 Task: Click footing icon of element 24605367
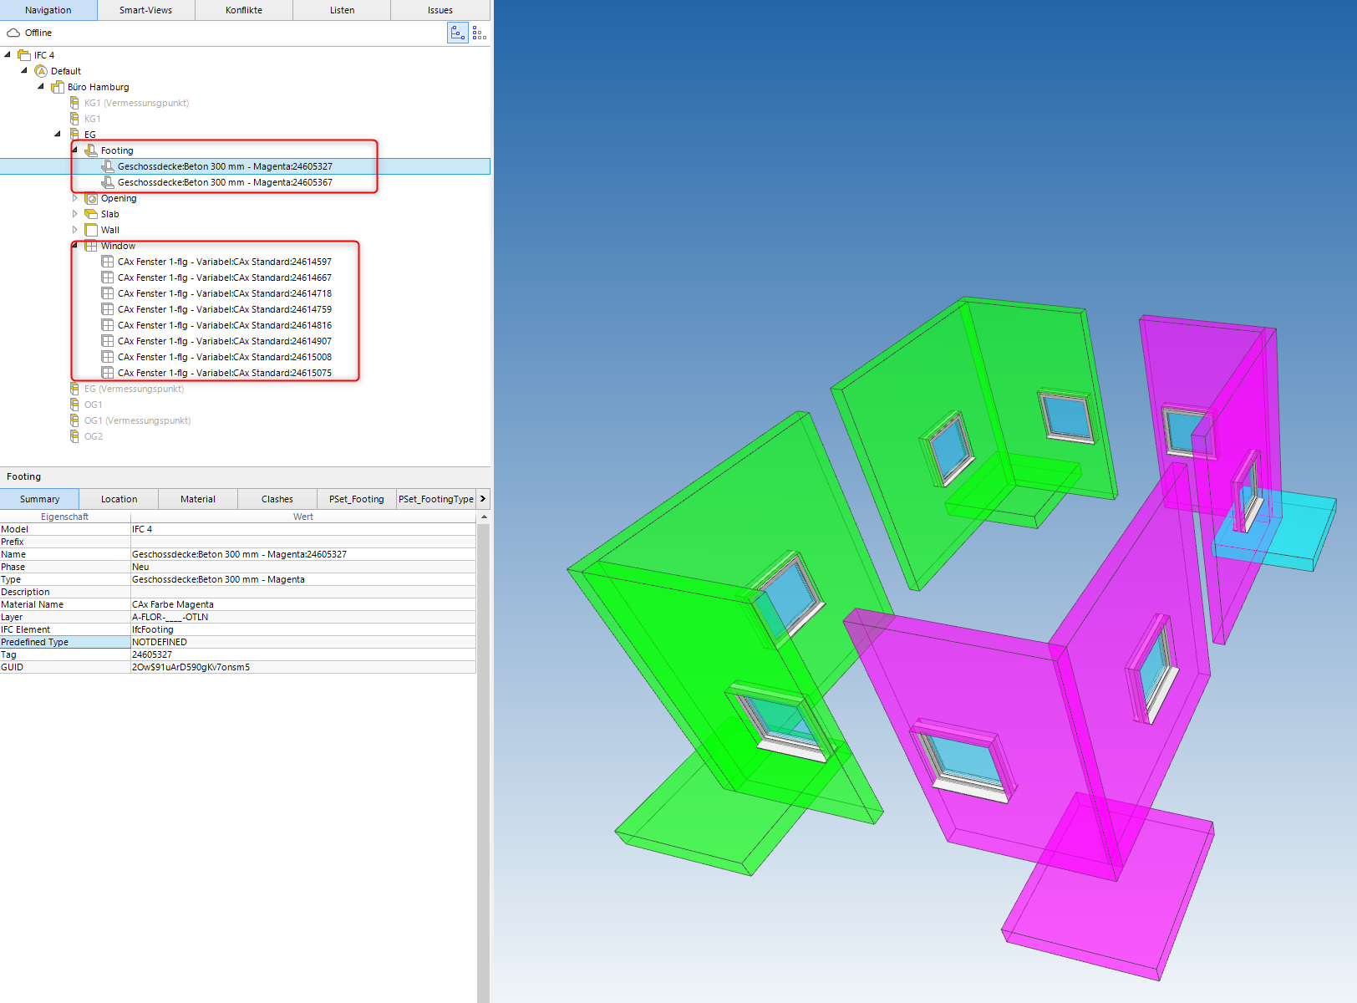click(108, 182)
